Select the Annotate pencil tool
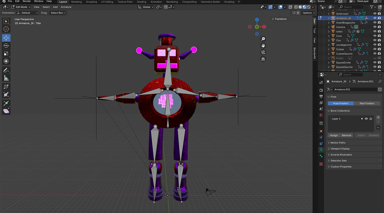 [x=6, y=70]
